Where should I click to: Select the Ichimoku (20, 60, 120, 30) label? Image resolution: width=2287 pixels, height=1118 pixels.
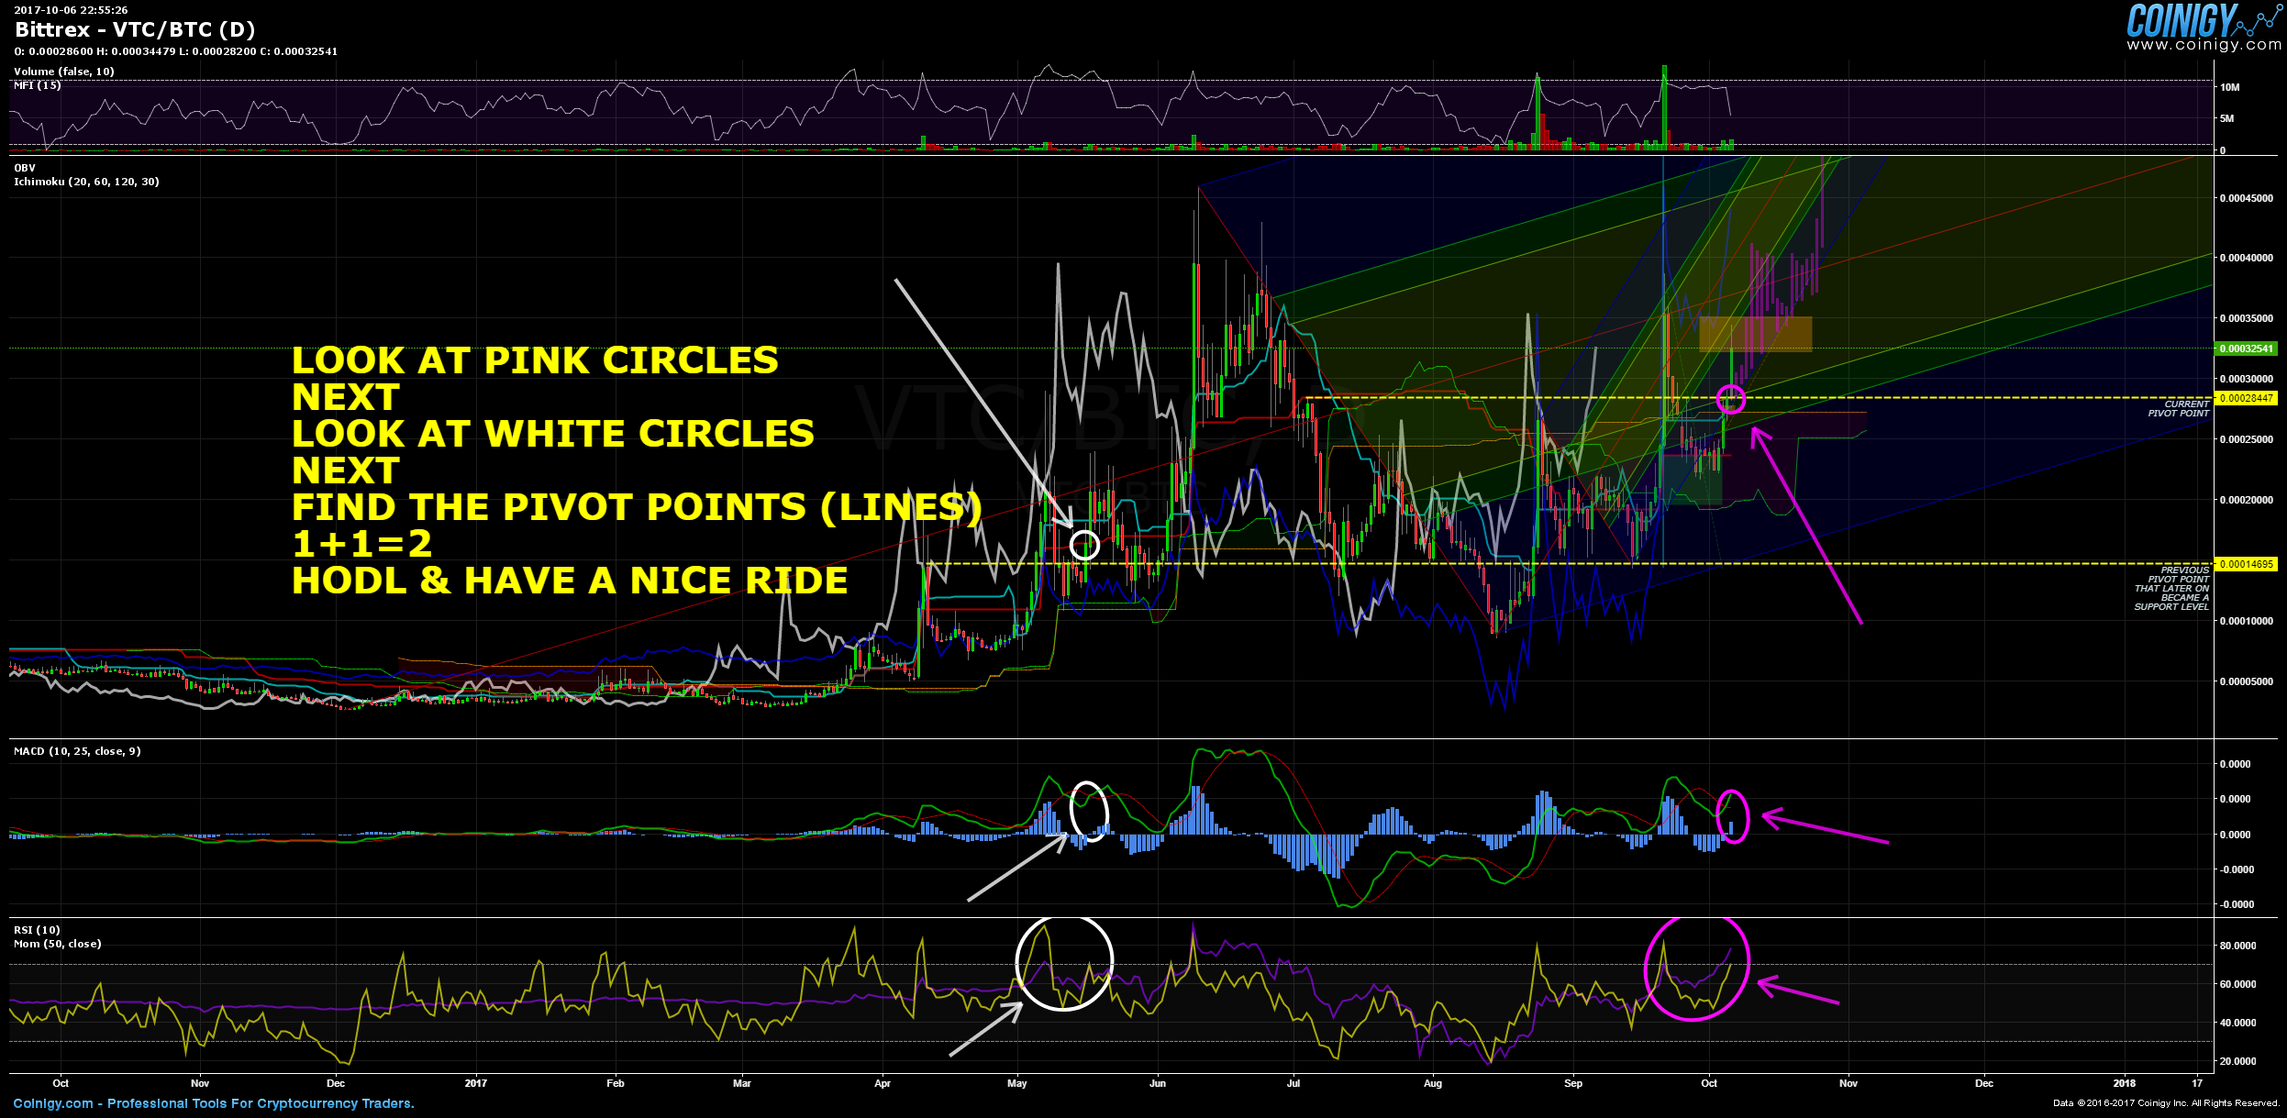pyautogui.click(x=86, y=182)
